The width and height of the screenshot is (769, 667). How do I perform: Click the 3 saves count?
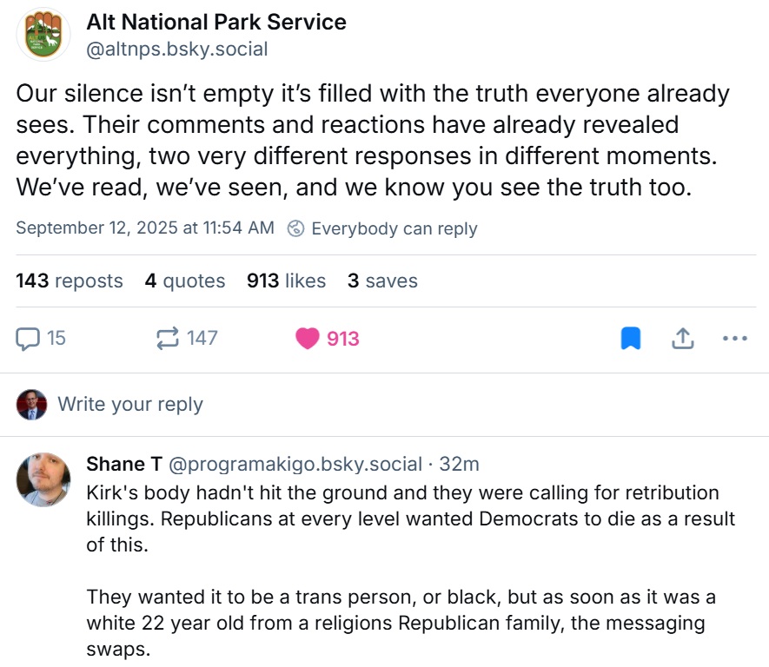point(382,281)
